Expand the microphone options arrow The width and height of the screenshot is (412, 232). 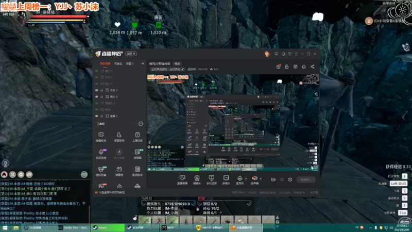(246, 179)
